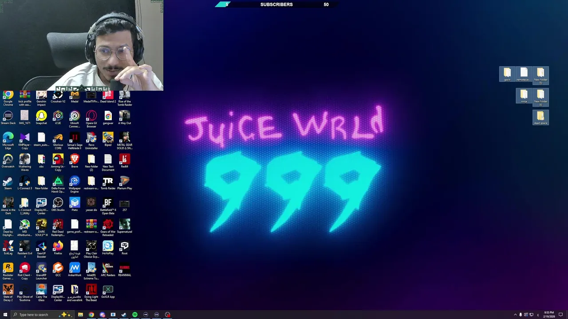Select the Crosshair V2 desktop icon

[58, 97]
